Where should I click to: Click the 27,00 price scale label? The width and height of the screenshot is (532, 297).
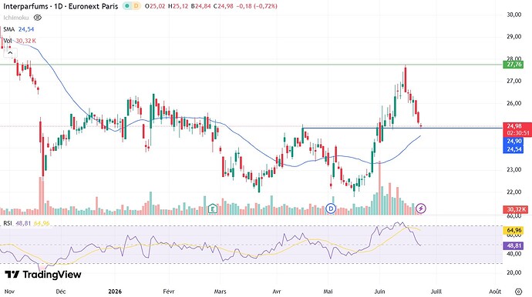tap(513, 81)
